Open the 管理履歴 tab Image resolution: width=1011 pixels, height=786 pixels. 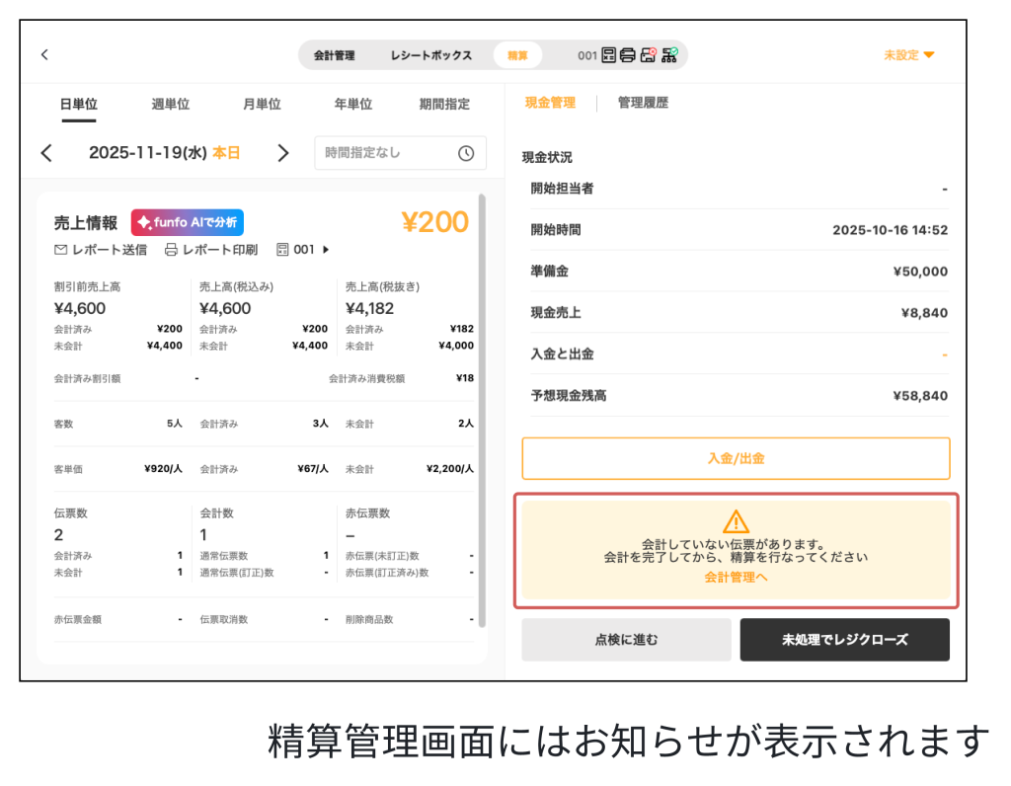643,103
